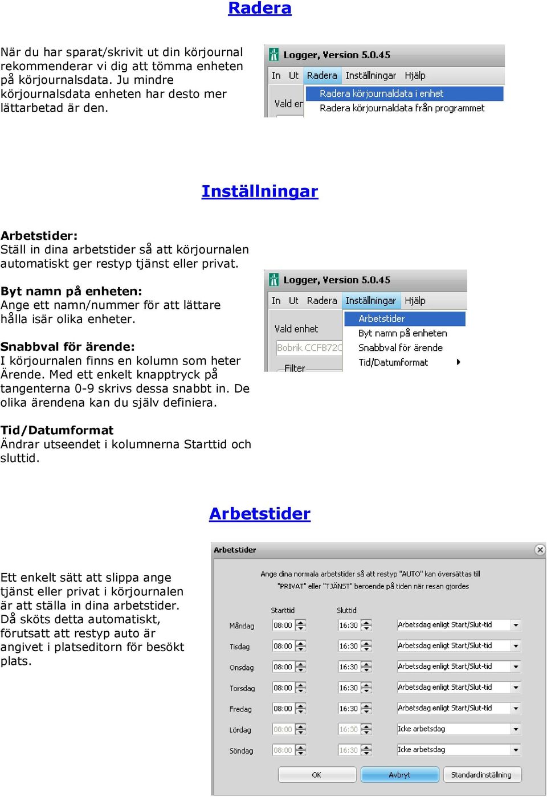Open Söndag 'Icke arbetsdag' dropdown
Viewport: 547px width, 797px height.
[516, 750]
